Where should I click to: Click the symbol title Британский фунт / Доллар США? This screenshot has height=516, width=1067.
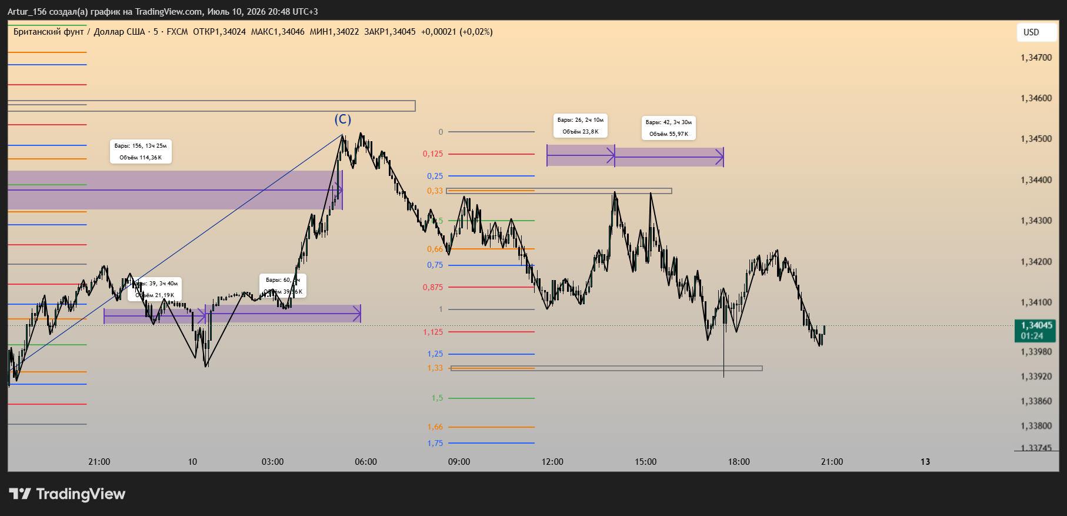pos(79,32)
